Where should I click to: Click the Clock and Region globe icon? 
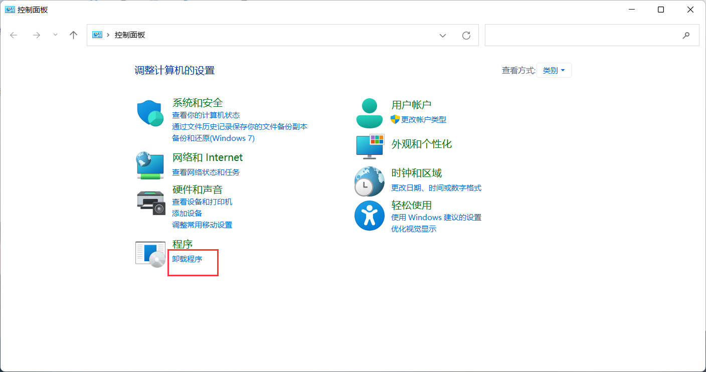(x=370, y=181)
